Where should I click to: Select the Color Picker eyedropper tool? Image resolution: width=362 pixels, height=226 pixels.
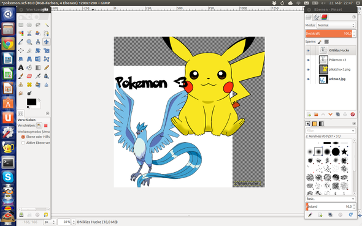[21, 42]
